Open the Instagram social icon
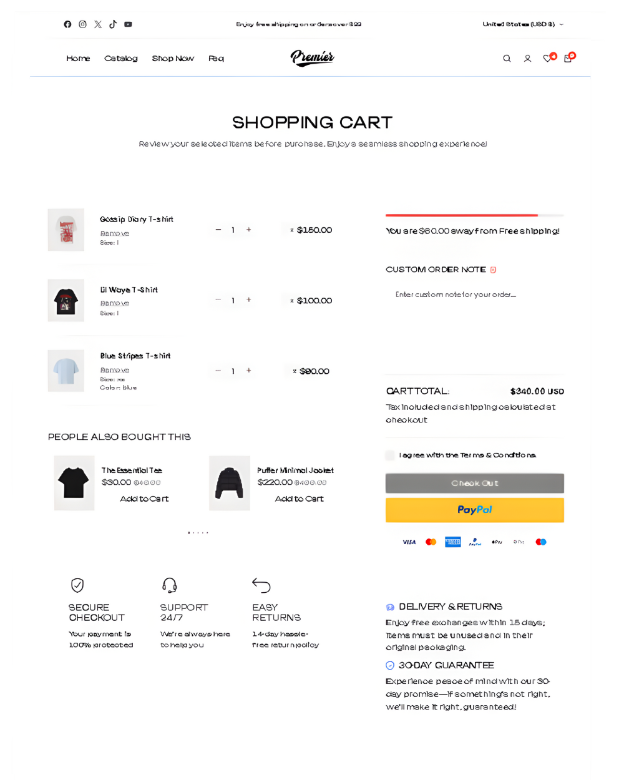 click(x=82, y=24)
